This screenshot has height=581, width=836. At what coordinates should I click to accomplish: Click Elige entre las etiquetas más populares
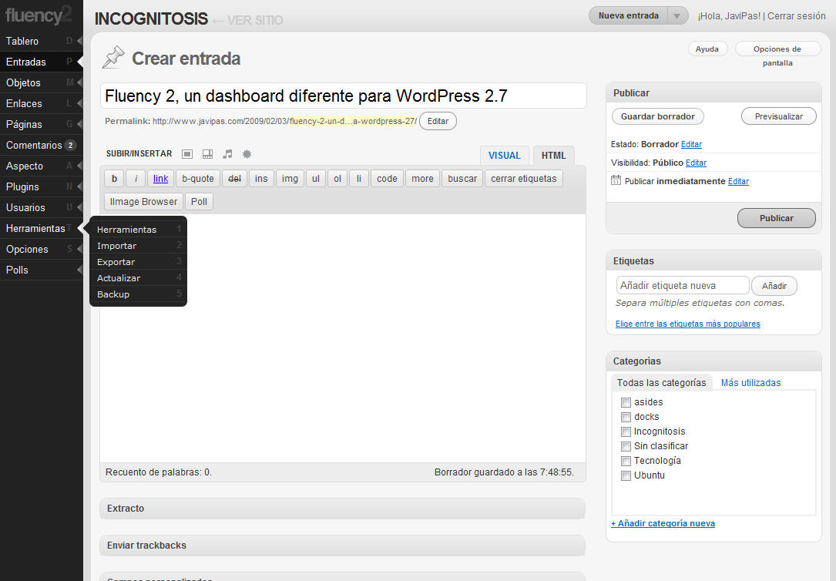click(x=688, y=324)
